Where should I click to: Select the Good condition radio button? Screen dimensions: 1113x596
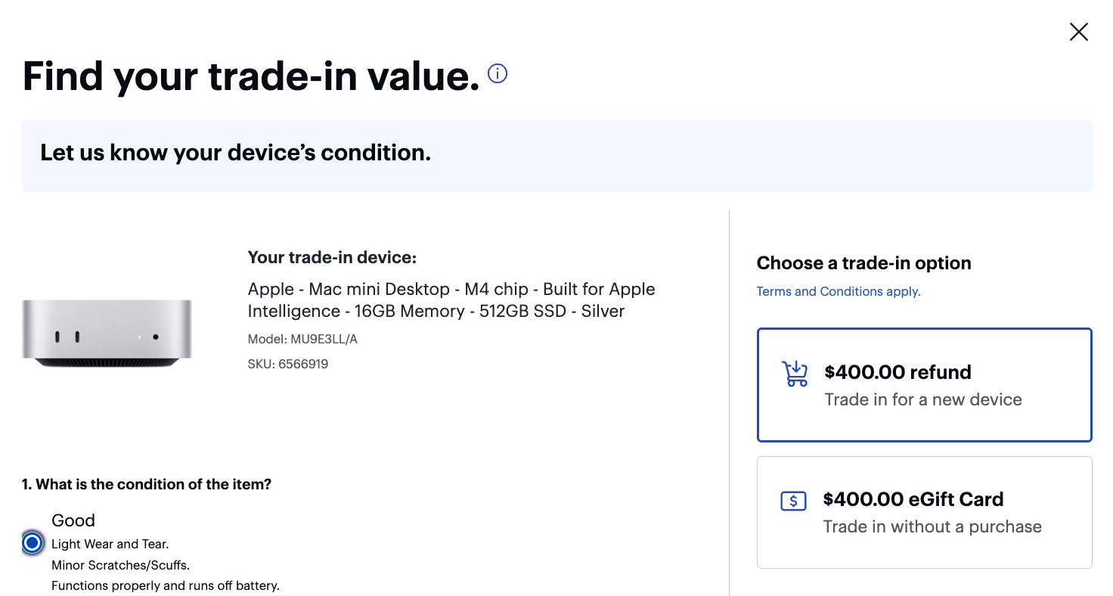point(32,542)
